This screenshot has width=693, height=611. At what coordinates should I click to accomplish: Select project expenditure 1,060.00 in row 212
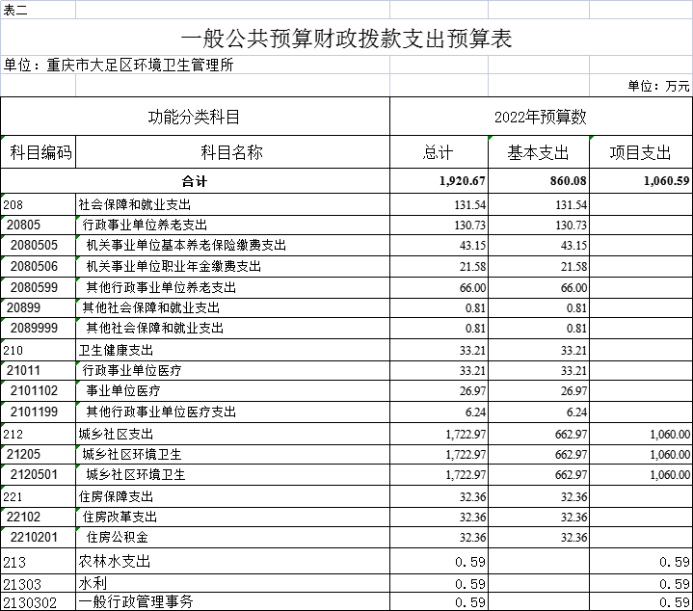click(641, 434)
